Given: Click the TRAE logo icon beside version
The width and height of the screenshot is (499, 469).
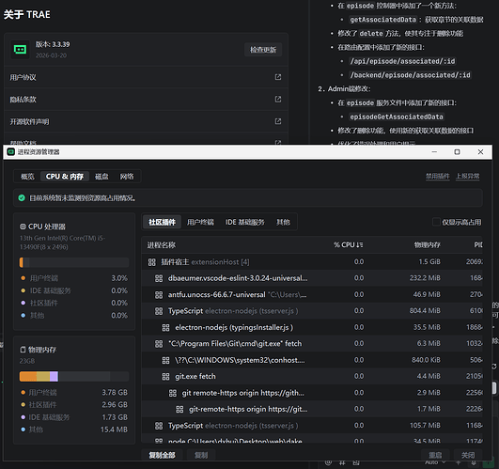Looking at the screenshot, I should (x=20, y=49).
